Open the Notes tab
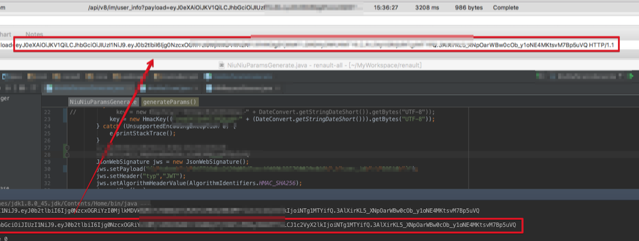This screenshot has width=639, height=241. [34, 35]
